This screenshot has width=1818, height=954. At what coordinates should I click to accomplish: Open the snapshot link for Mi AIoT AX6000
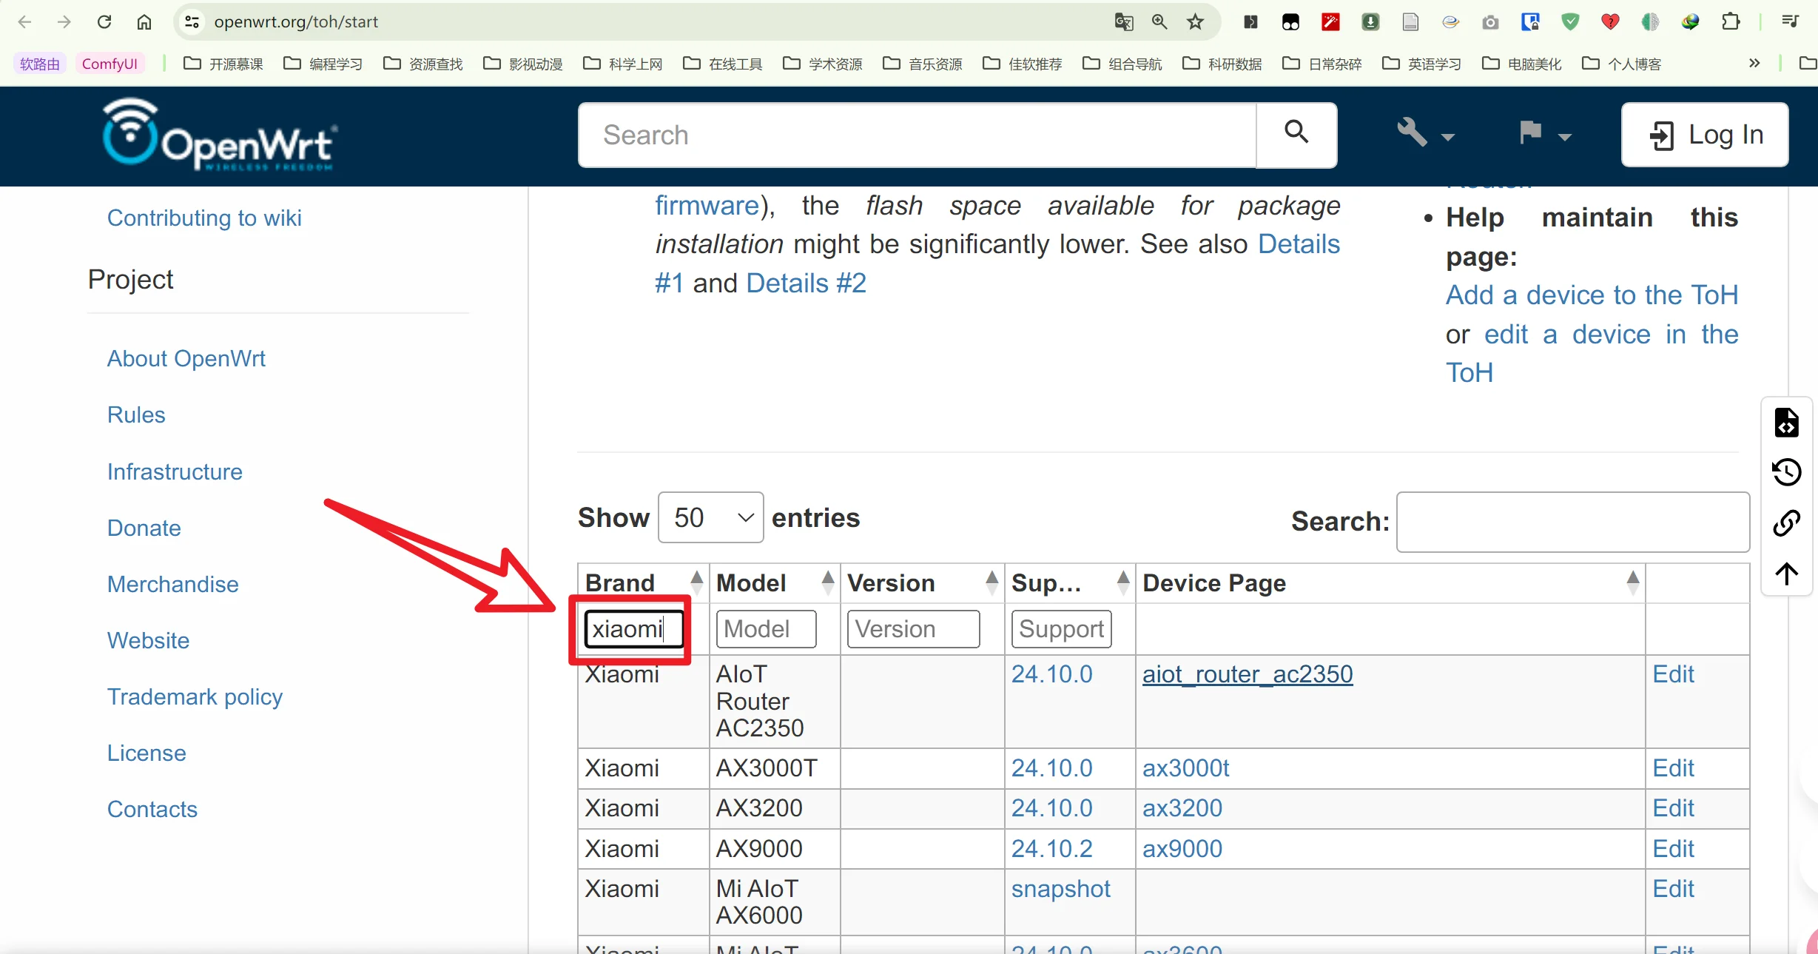(x=1060, y=888)
